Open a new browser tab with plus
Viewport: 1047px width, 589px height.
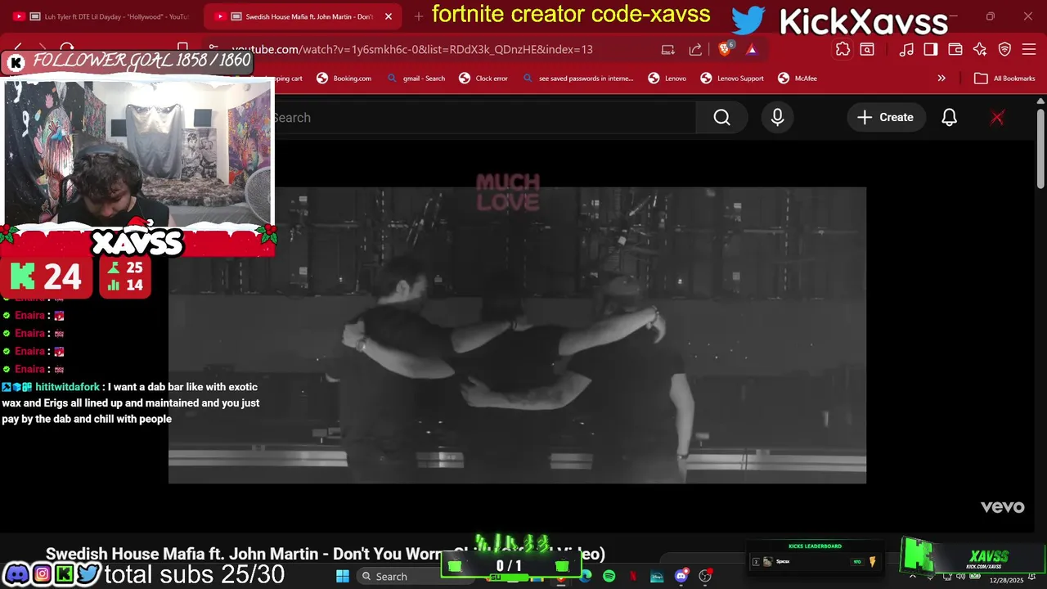(x=419, y=16)
